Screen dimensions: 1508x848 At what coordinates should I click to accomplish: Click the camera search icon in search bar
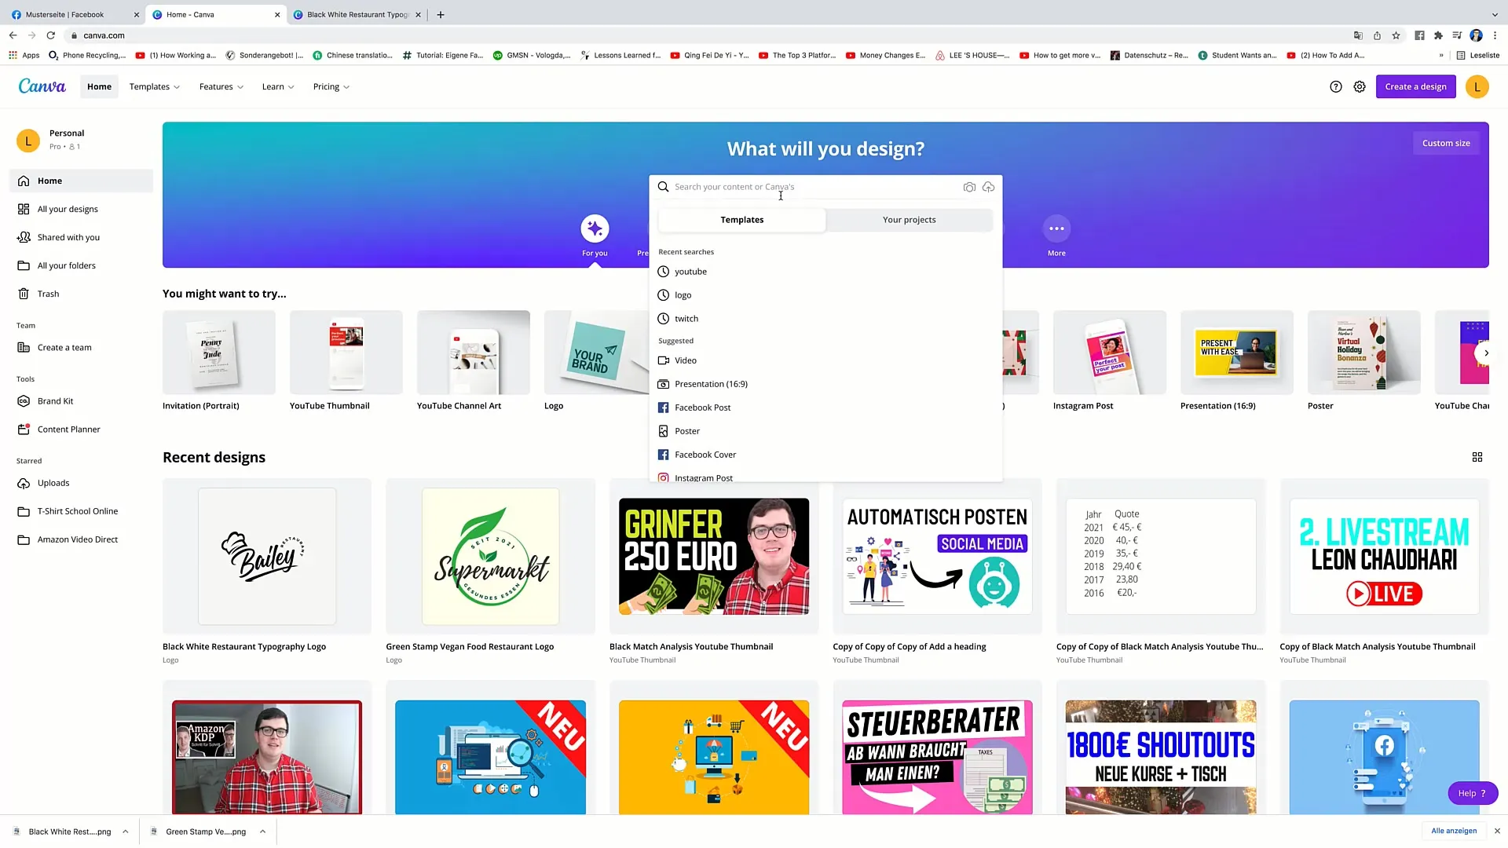point(969,186)
